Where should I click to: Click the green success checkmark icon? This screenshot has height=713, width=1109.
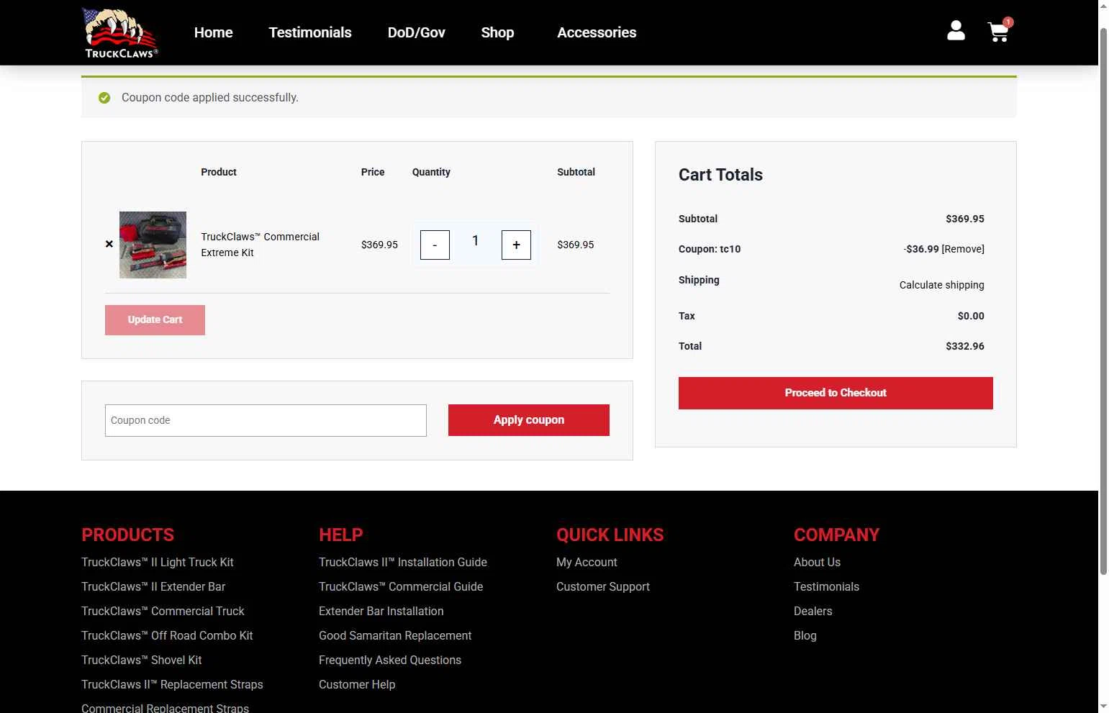coord(104,98)
